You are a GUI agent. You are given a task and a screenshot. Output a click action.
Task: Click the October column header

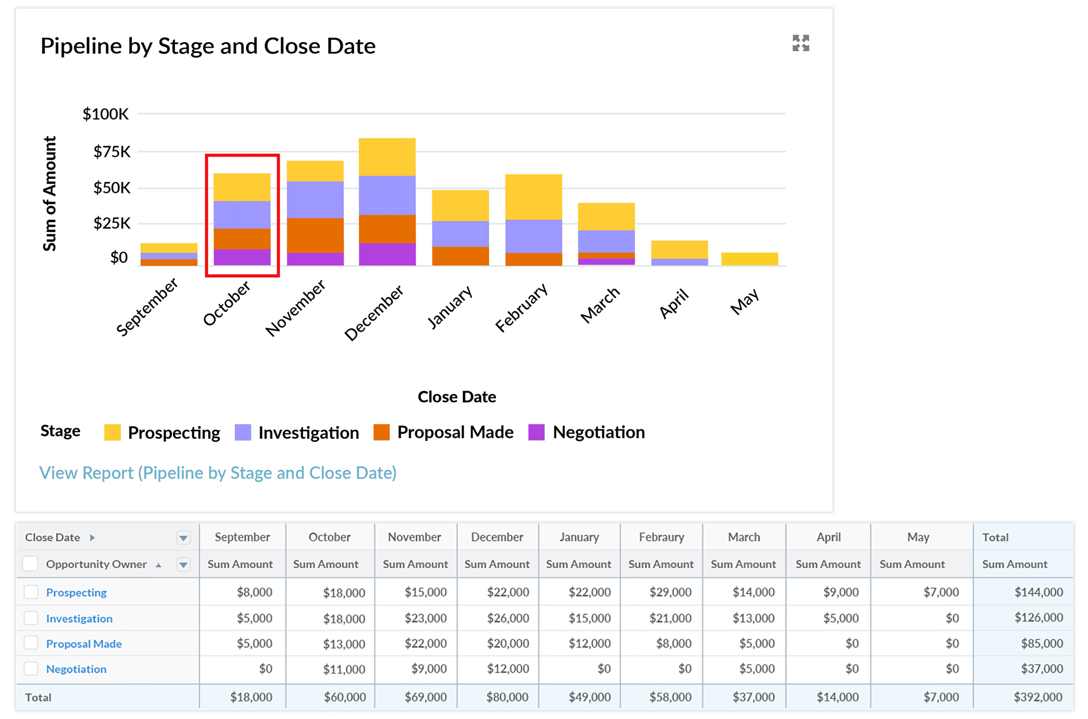pos(329,537)
